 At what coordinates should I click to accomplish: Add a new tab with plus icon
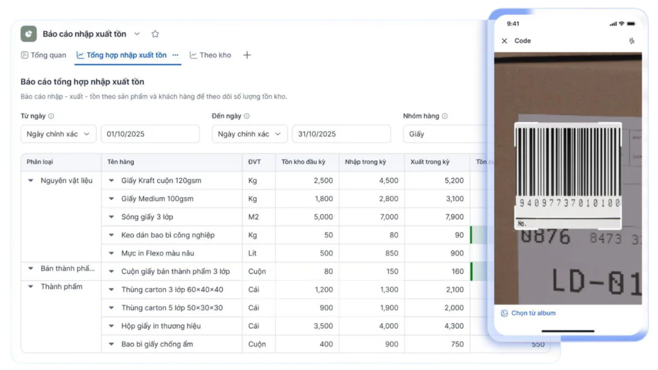point(247,55)
